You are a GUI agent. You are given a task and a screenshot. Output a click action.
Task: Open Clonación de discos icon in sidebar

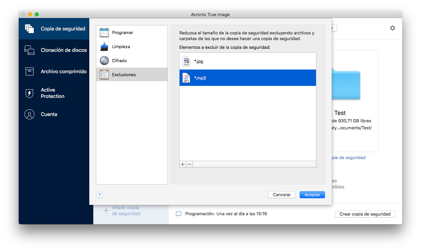click(29, 50)
